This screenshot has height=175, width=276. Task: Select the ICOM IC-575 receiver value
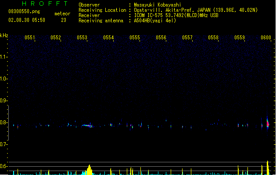176,15
